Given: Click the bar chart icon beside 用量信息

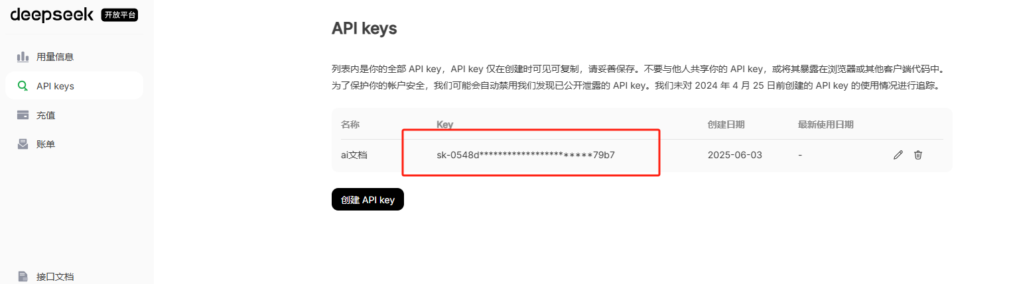Looking at the screenshot, I should 23,56.
